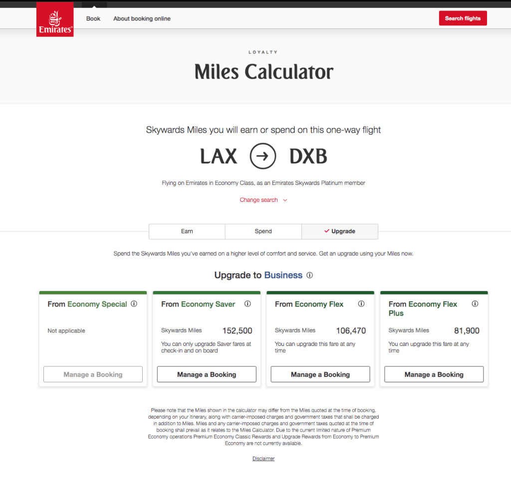Open the Disclaimer link
Viewport: 511px width, 483px height.
tap(263, 459)
